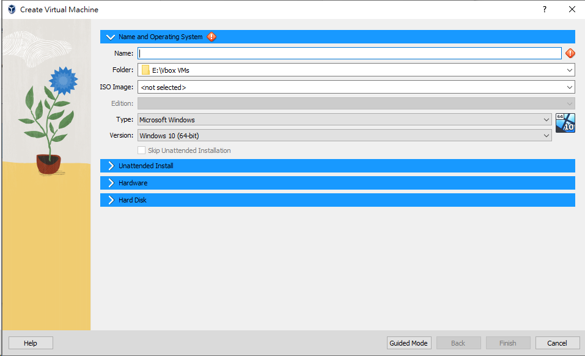Click the question mark help icon

click(x=544, y=9)
